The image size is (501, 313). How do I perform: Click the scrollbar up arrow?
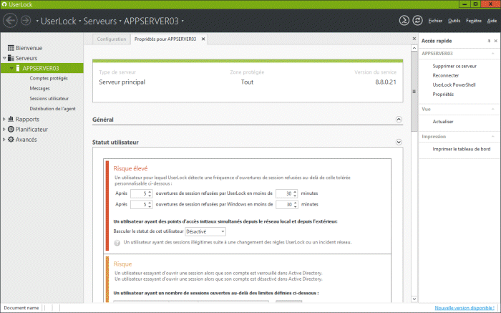pyautogui.click(x=414, y=48)
